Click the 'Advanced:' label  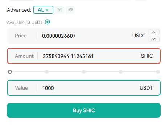(x=19, y=10)
